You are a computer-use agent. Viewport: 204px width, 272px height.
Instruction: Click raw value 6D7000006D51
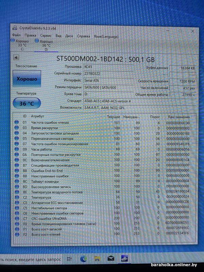[x=177, y=223]
